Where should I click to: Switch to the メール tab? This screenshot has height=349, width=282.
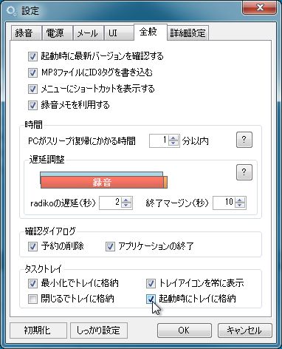point(87,33)
